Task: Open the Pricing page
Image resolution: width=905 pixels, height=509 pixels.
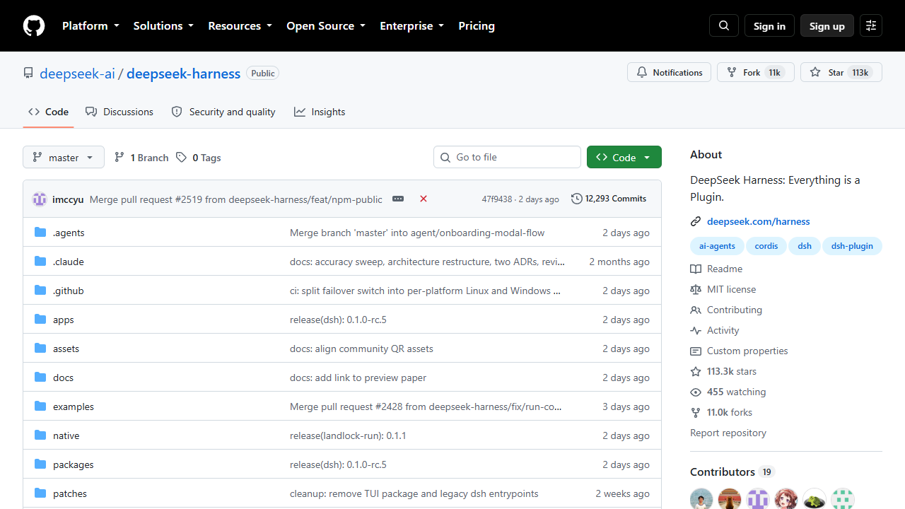Action: click(x=477, y=25)
